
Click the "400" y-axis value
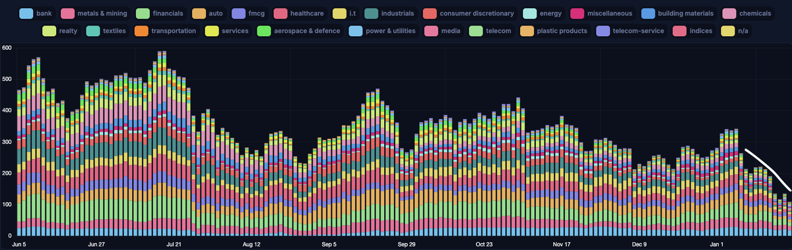click(x=7, y=110)
